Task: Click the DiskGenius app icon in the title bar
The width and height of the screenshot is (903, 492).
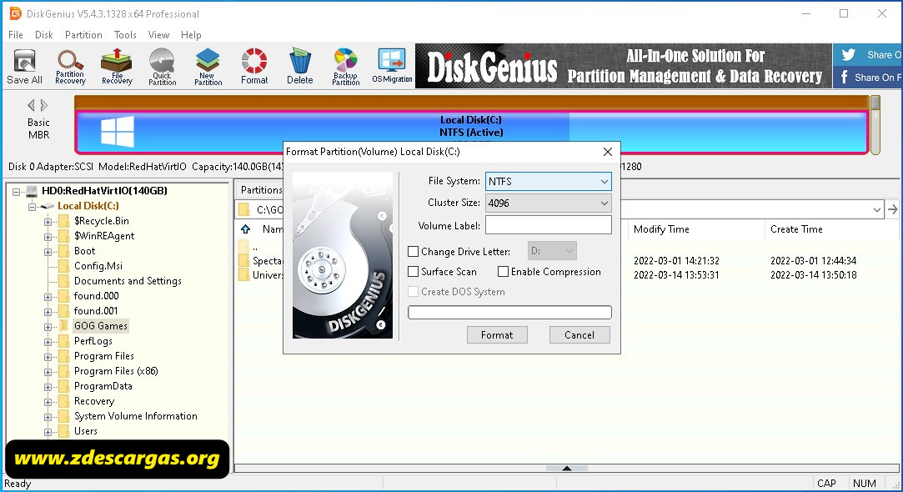Action: tap(15, 13)
